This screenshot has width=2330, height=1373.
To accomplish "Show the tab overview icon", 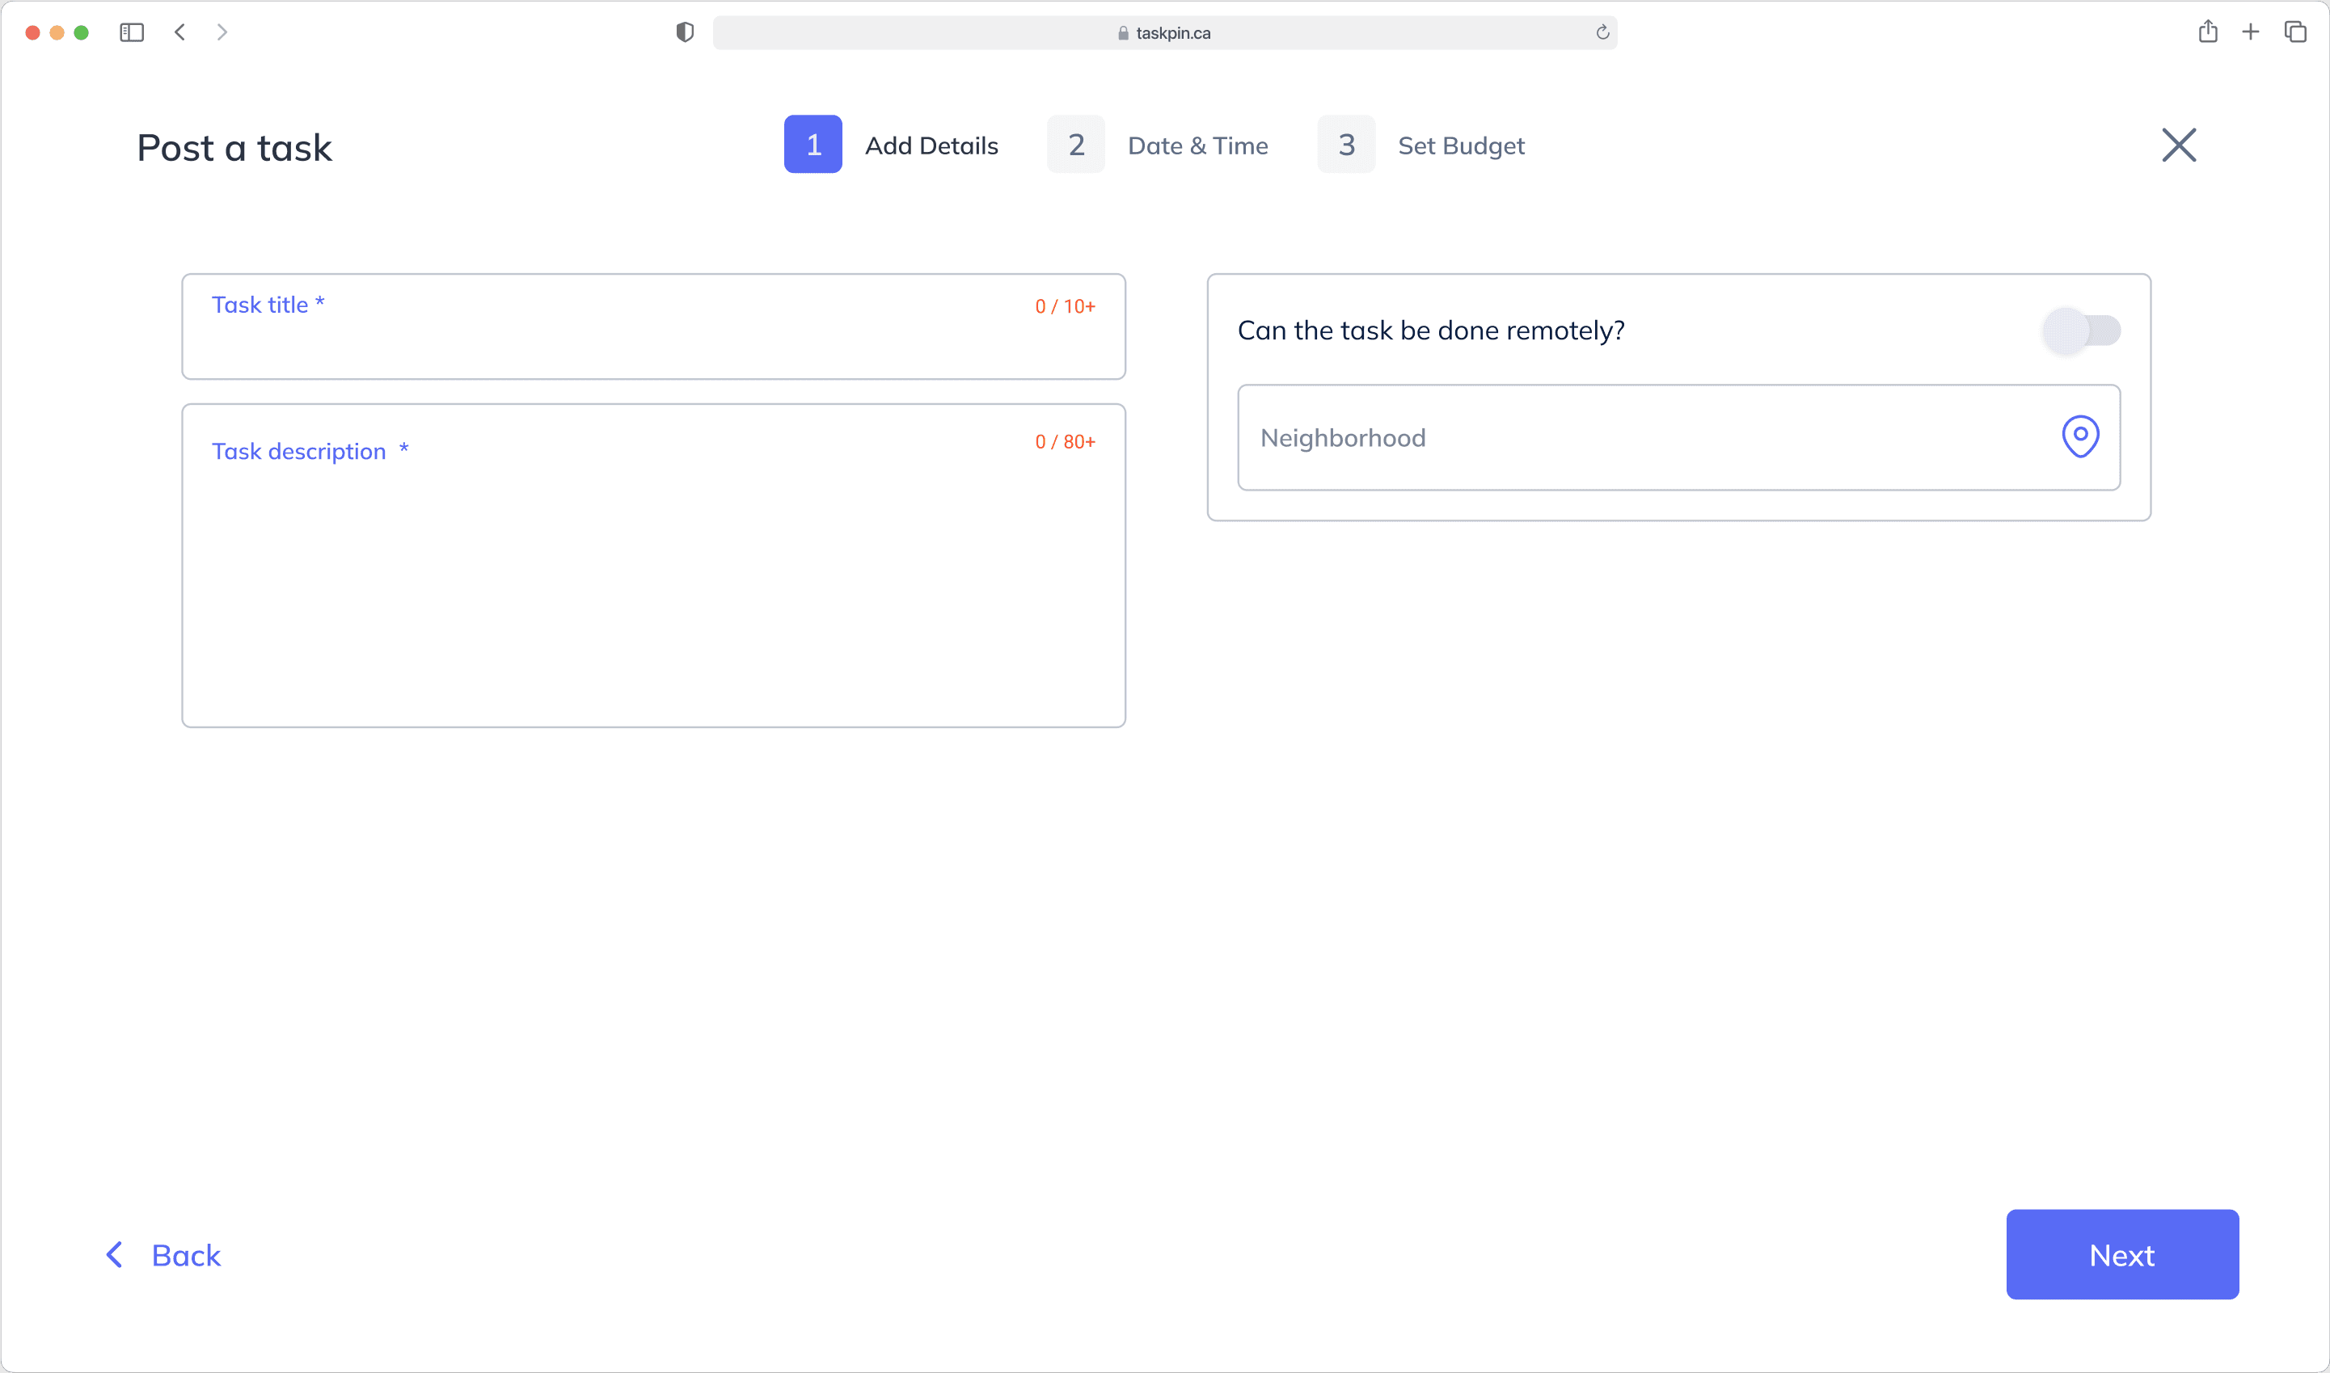I will 2295,32.
